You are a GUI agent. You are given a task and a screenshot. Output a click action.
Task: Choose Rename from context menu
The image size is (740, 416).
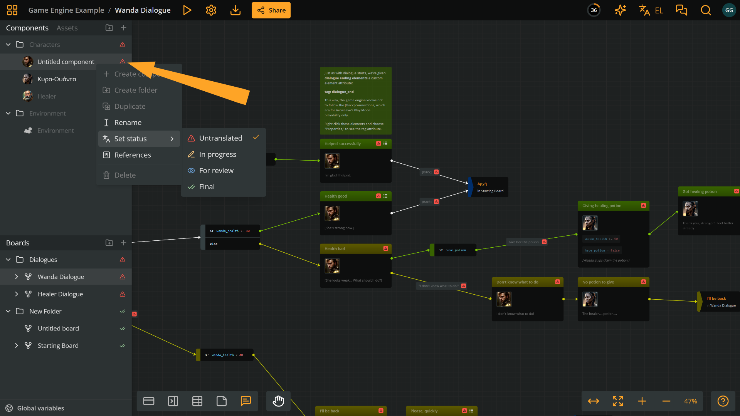coord(128,122)
